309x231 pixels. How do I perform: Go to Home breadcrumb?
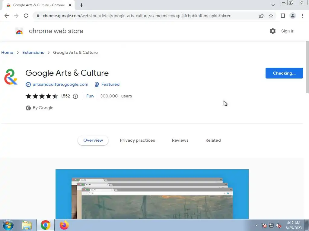click(x=7, y=52)
